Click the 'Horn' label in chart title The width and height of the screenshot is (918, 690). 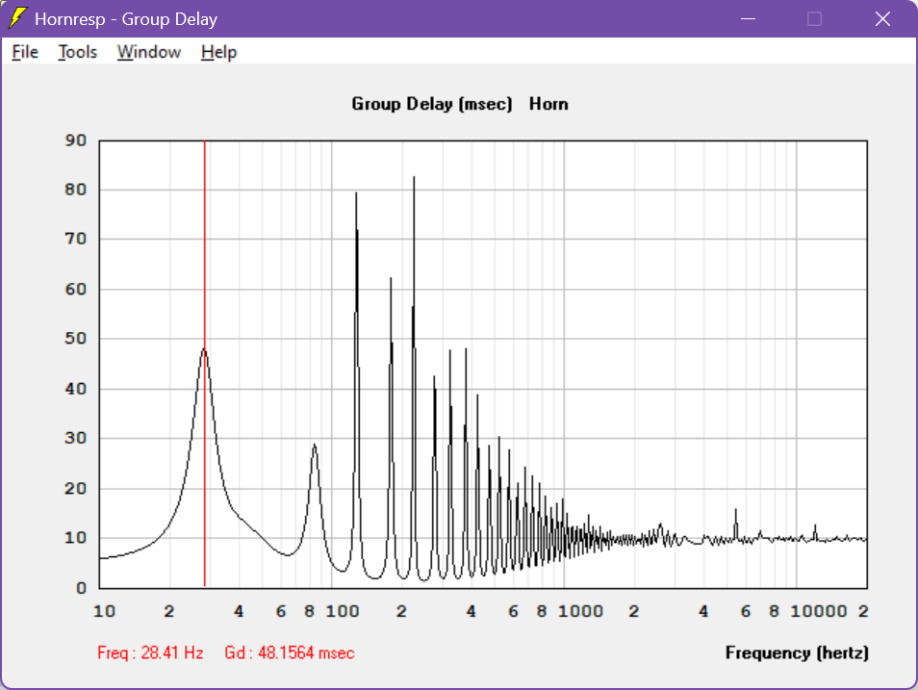point(548,104)
